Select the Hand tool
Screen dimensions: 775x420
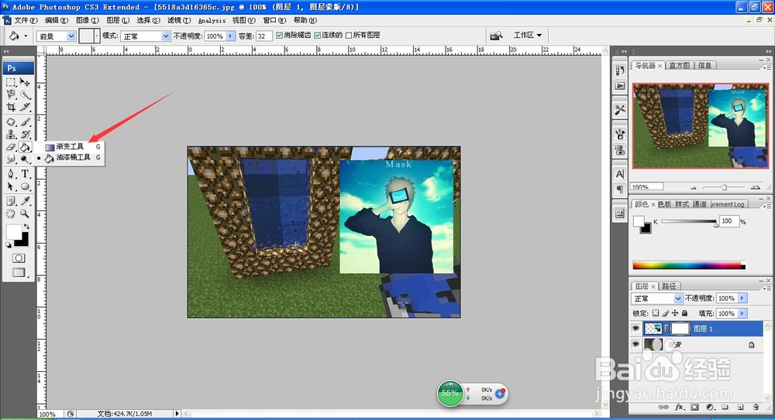pyautogui.click(x=11, y=213)
